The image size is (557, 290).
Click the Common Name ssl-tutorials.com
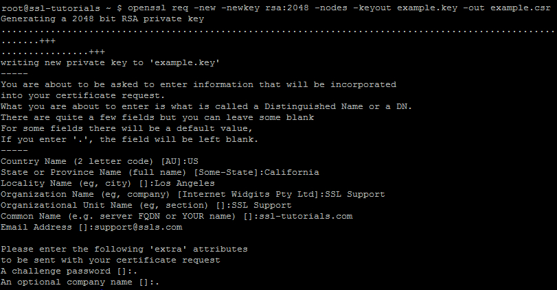point(306,216)
